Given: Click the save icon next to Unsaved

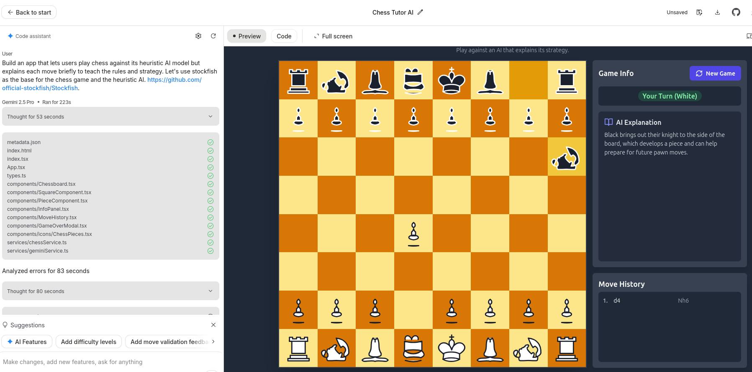Looking at the screenshot, I should (x=699, y=13).
